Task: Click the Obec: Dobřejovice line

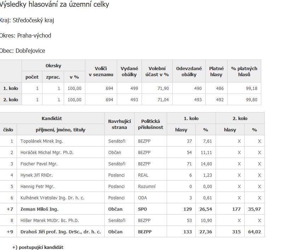Action: tap(23, 51)
